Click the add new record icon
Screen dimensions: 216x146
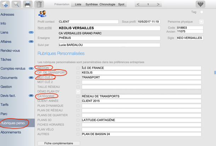click(x=5, y=5)
